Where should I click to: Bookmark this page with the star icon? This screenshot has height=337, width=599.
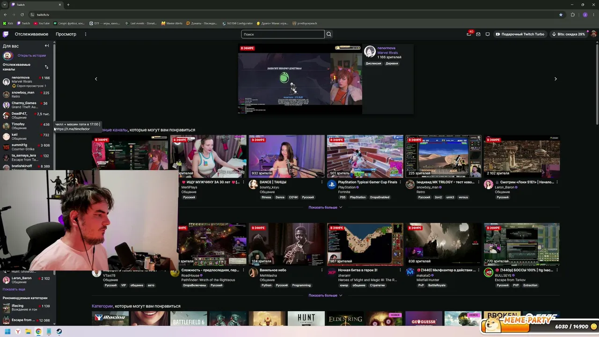coord(561,15)
